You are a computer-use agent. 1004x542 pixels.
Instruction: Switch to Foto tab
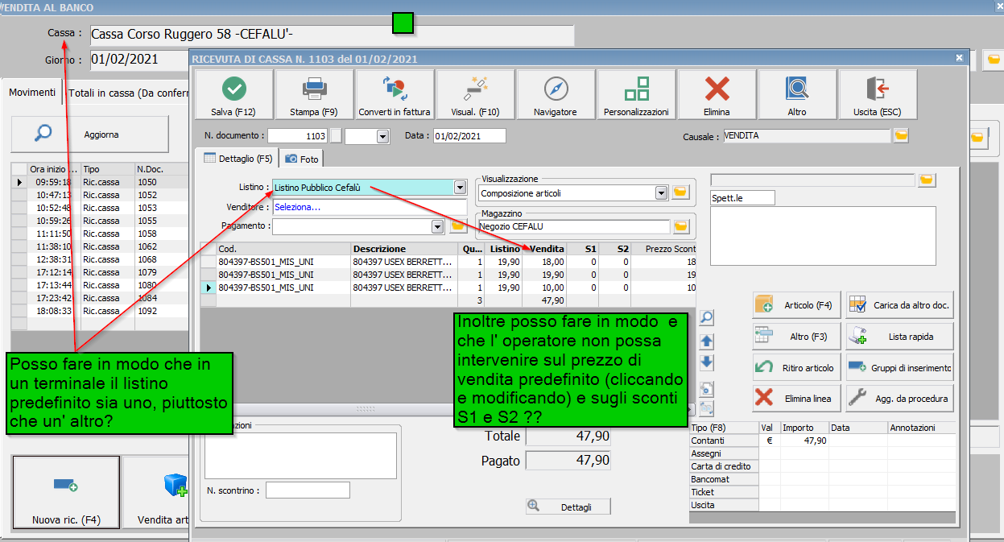pyautogui.click(x=302, y=159)
